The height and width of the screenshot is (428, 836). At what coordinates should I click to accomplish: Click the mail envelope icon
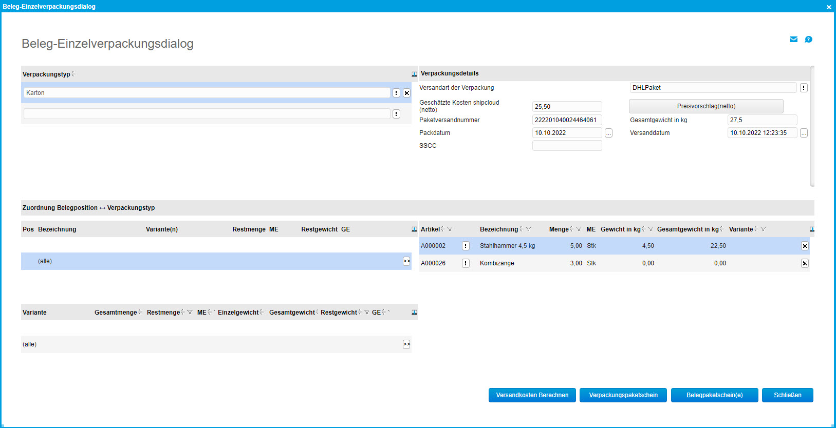(793, 40)
